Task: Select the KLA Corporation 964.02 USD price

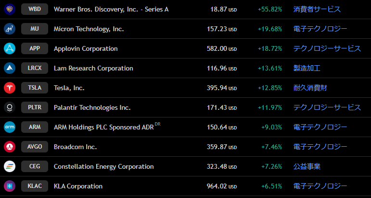Action: click(x=222, y=186)
